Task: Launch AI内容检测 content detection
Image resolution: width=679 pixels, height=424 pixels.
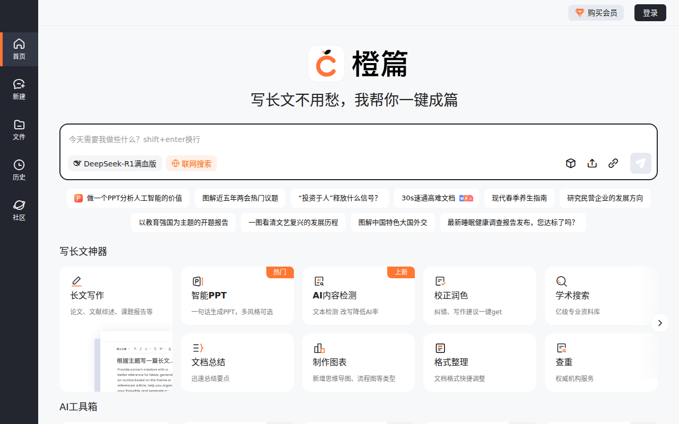Action: 359,295
